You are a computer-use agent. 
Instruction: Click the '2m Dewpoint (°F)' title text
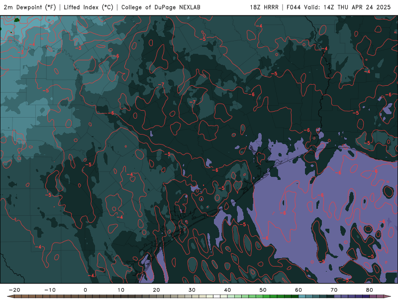(30, 7)
